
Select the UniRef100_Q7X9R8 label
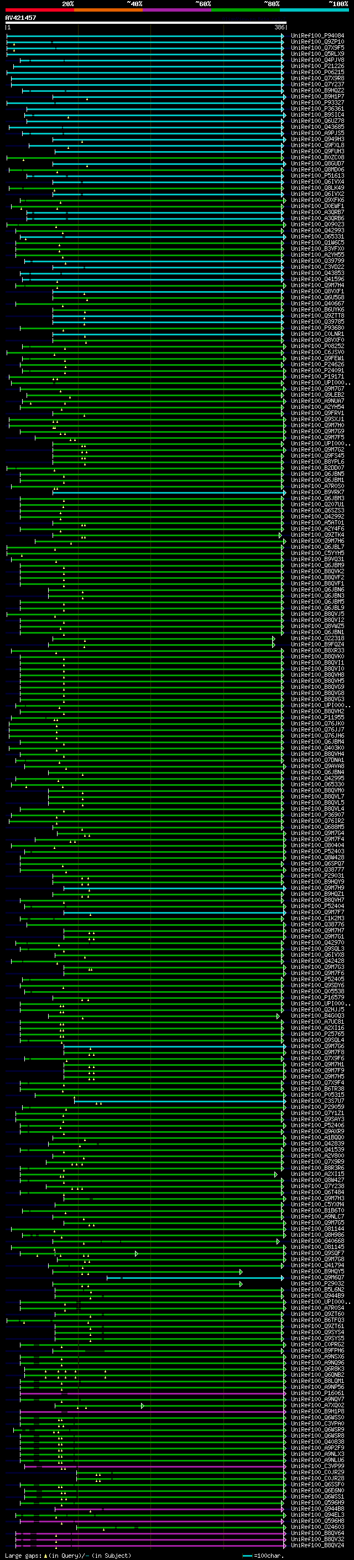coord(317,78)
